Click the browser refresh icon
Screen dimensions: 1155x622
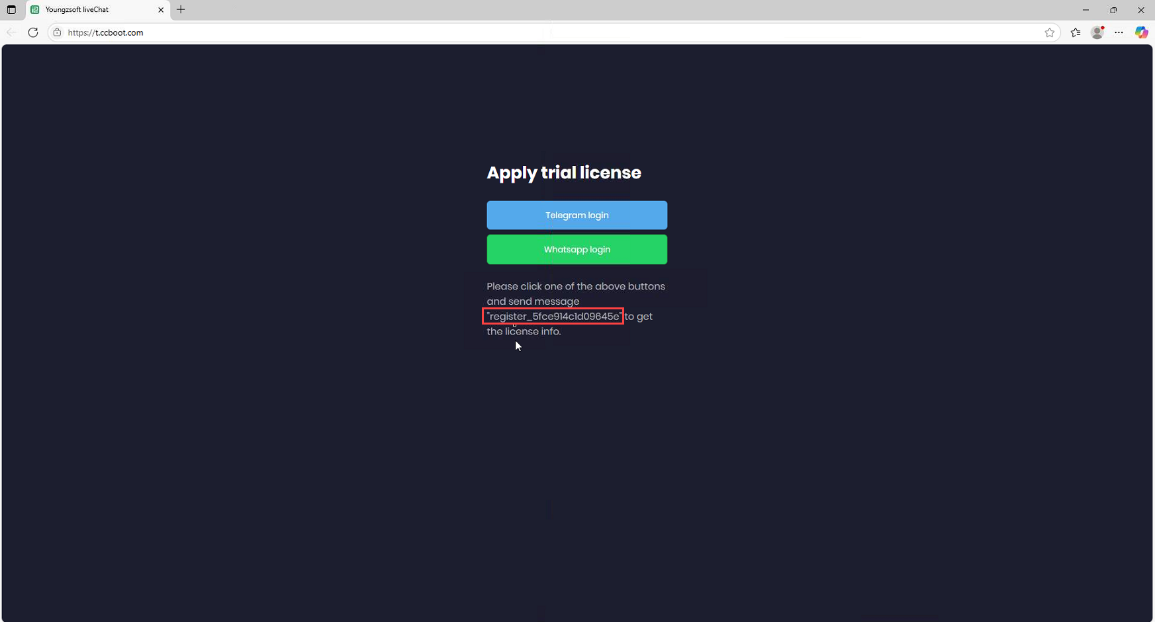coord(33,32)
